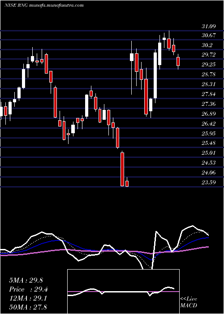Viewport: 224px width, 314px height.
Task: Click the Price : 29.4 readout
Action: pyautogui.click(x=28, y=289)
